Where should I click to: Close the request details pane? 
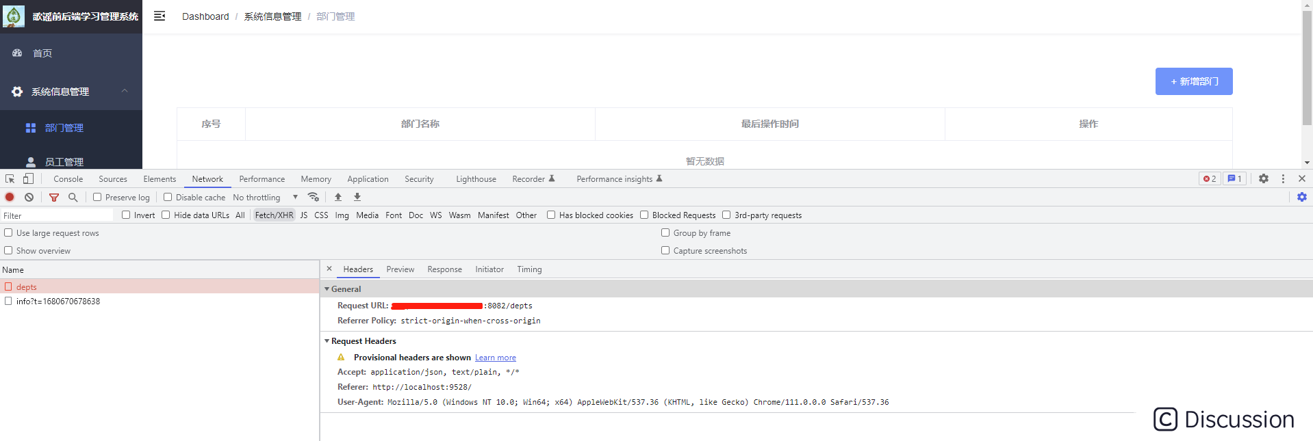329,269
